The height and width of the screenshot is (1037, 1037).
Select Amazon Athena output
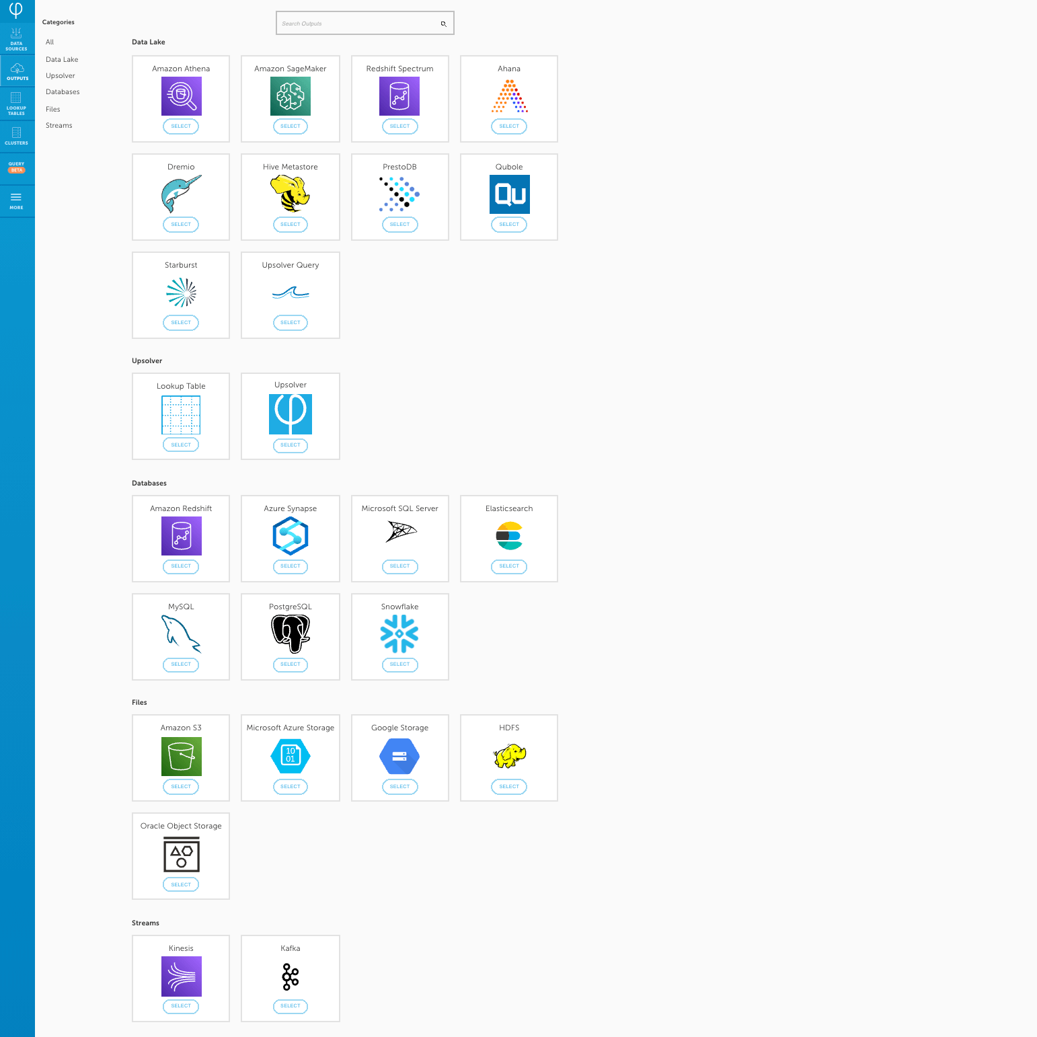tap(181, 126)
